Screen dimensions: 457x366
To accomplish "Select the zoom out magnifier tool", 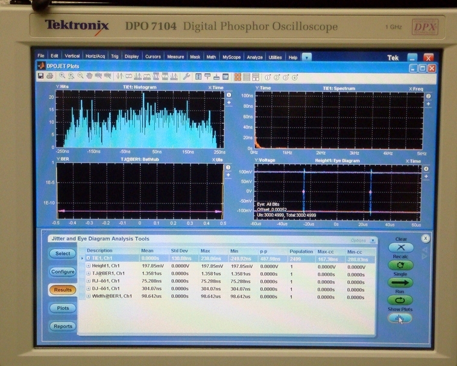I will 80,76.
